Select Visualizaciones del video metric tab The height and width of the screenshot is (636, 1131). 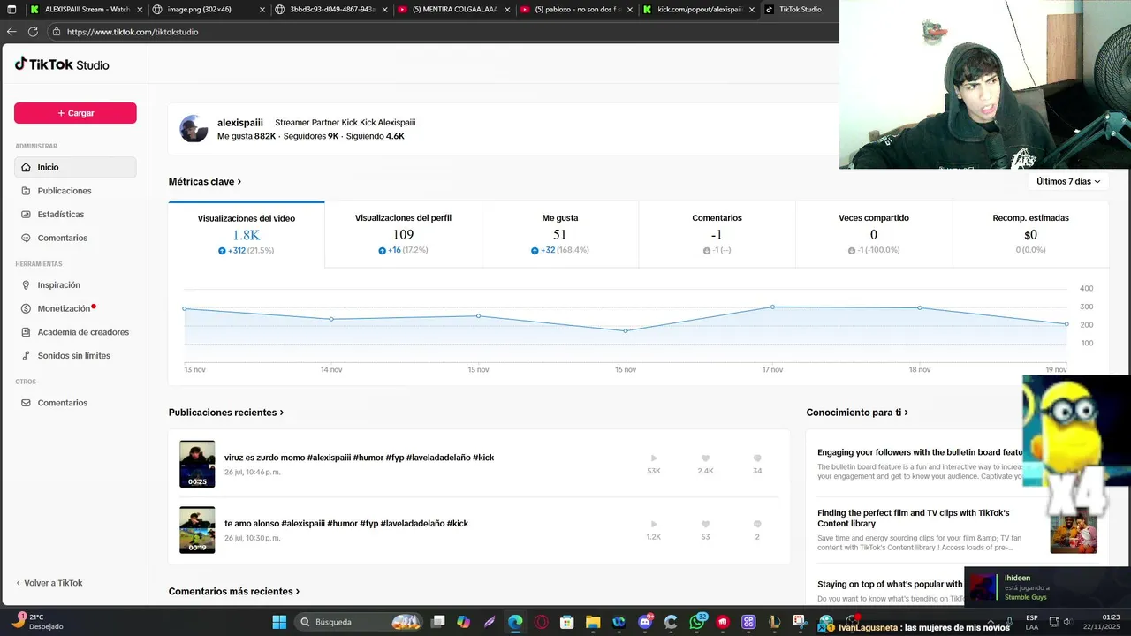(x=247, y=235)
